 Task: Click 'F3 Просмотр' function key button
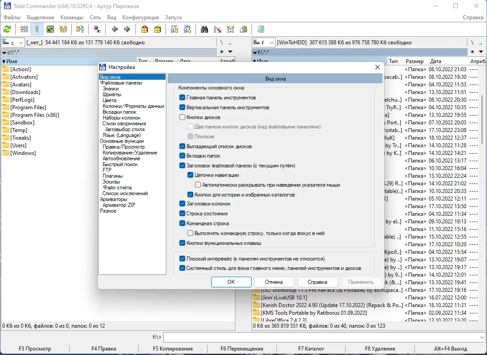point(35,348)
